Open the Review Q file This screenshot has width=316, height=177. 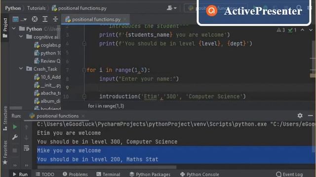click(x=47, y=61)
